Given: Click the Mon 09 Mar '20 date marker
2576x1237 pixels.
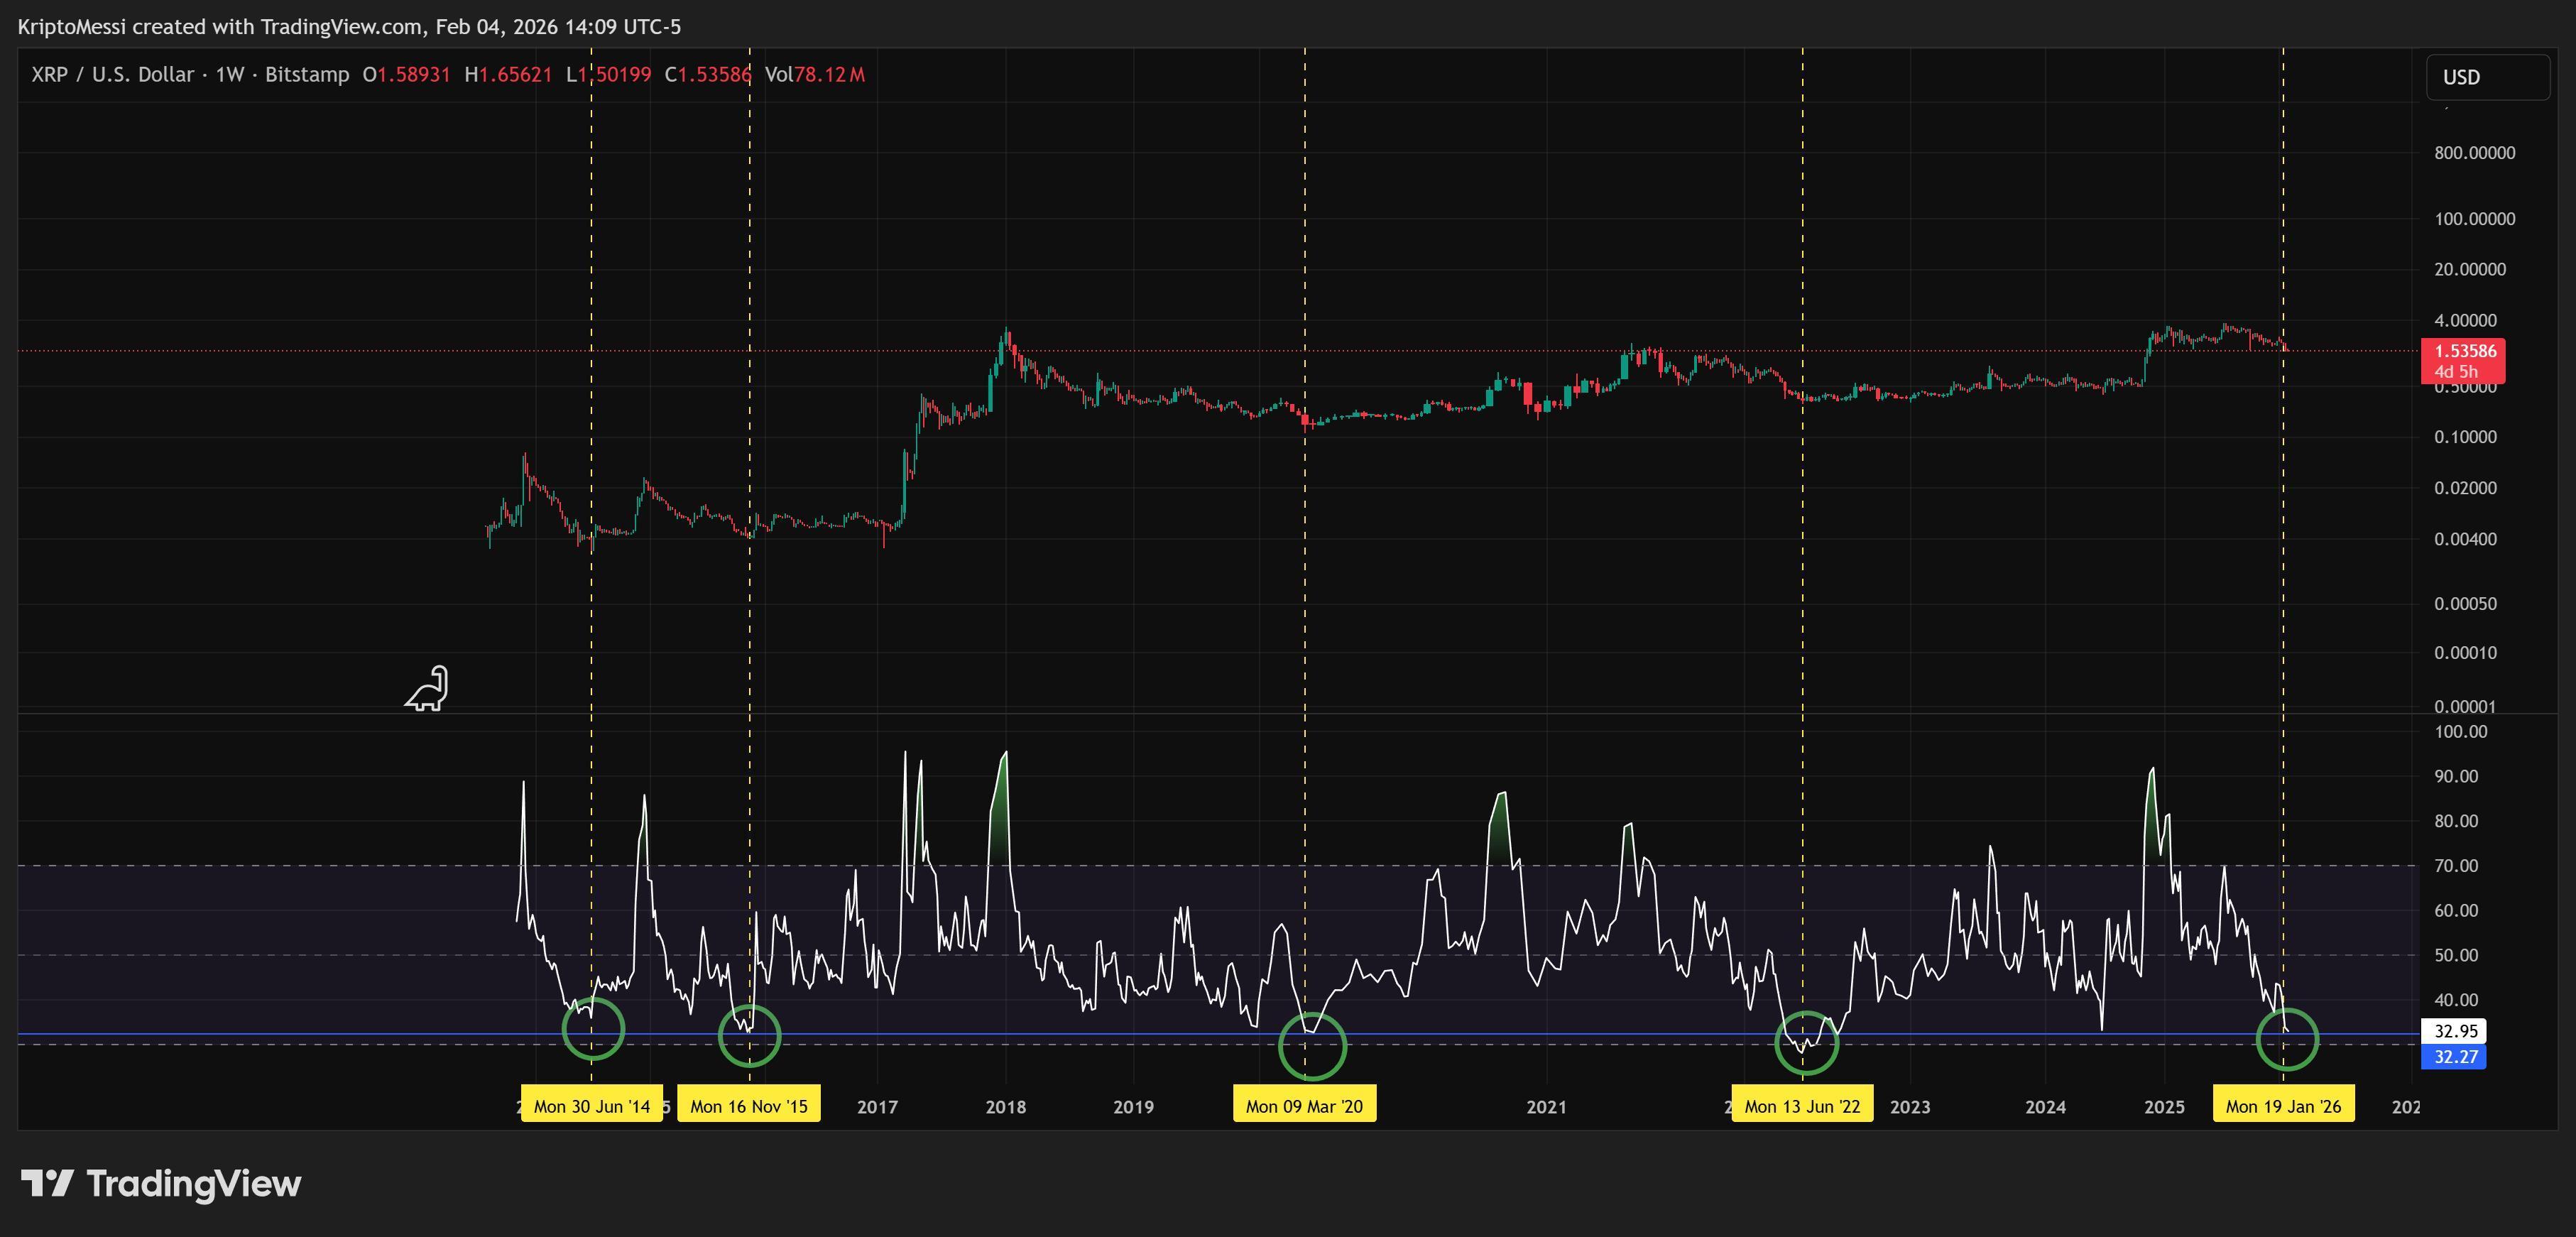Looking at the screenshot, I should [1305, 1104].
